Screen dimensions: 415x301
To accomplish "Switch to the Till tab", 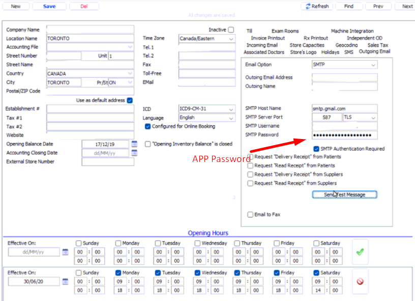I will pos(249,31).
